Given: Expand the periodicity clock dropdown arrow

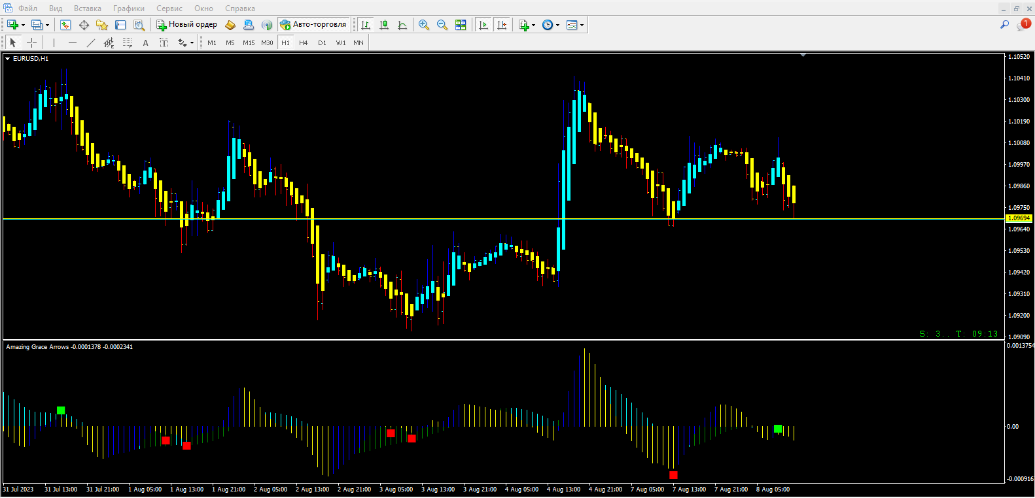Looking at the screenshot, I should (557, 25).
